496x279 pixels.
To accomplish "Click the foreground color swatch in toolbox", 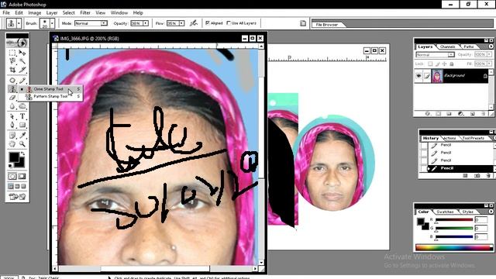I will tap(14, 157).
